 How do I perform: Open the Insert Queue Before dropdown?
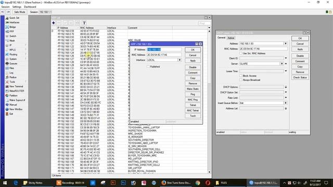(286, 103)
